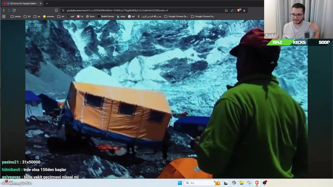Open the second Google Chrome Do... folder
This screenshot has height=187, width=333.
pos(203,16)
